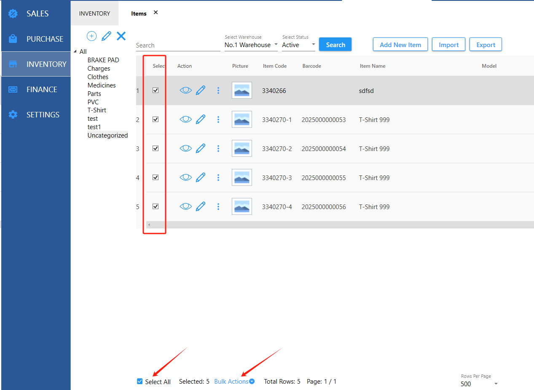The image size is (534, 390).
Task: Expand the Select Status dropdown
Action: click(x=298, y=45)
